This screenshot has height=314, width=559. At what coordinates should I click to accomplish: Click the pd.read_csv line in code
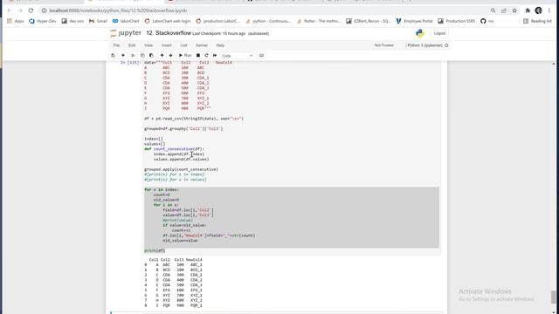pyautogui.click(x=194, y=119)
